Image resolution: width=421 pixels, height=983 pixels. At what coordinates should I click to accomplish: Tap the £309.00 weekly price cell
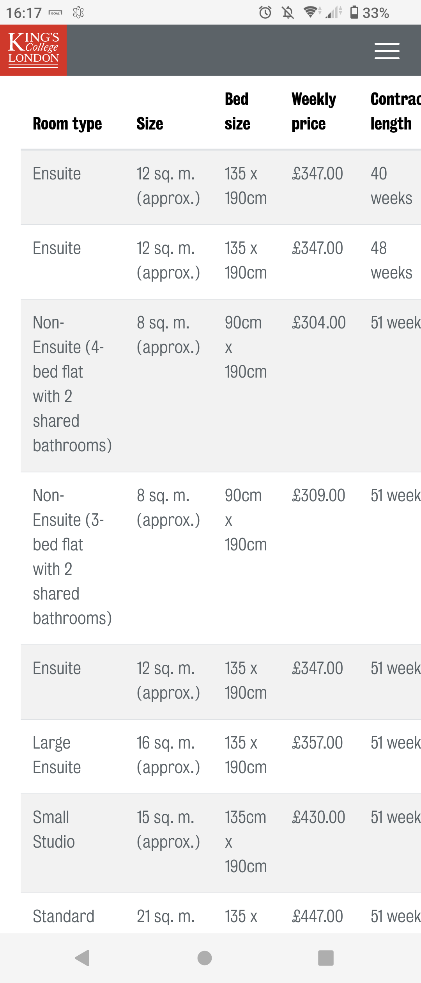[318, 496]
